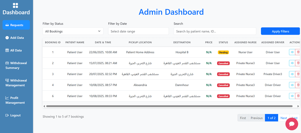
Task: Click Cancelled badge in booking 3 row
Action: click(x=223, y=74)
